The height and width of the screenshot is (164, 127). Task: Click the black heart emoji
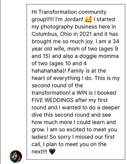(52, 152)
